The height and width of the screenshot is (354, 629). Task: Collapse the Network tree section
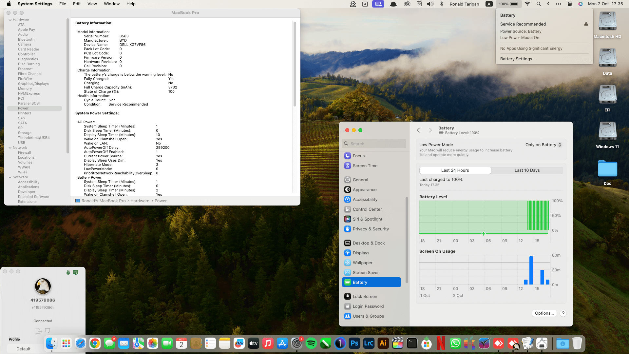pos(10,147)
